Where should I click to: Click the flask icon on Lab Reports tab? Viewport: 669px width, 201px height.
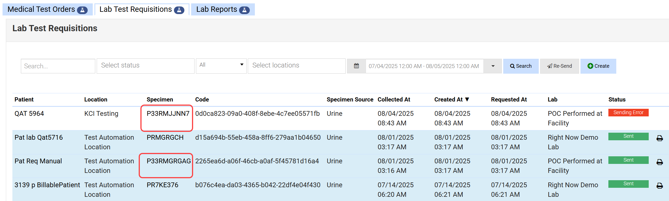[244, 10]
